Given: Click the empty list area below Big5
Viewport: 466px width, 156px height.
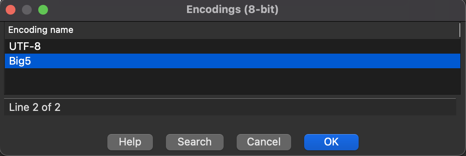Looking at the screenshot, I should (x=233, y=81).
